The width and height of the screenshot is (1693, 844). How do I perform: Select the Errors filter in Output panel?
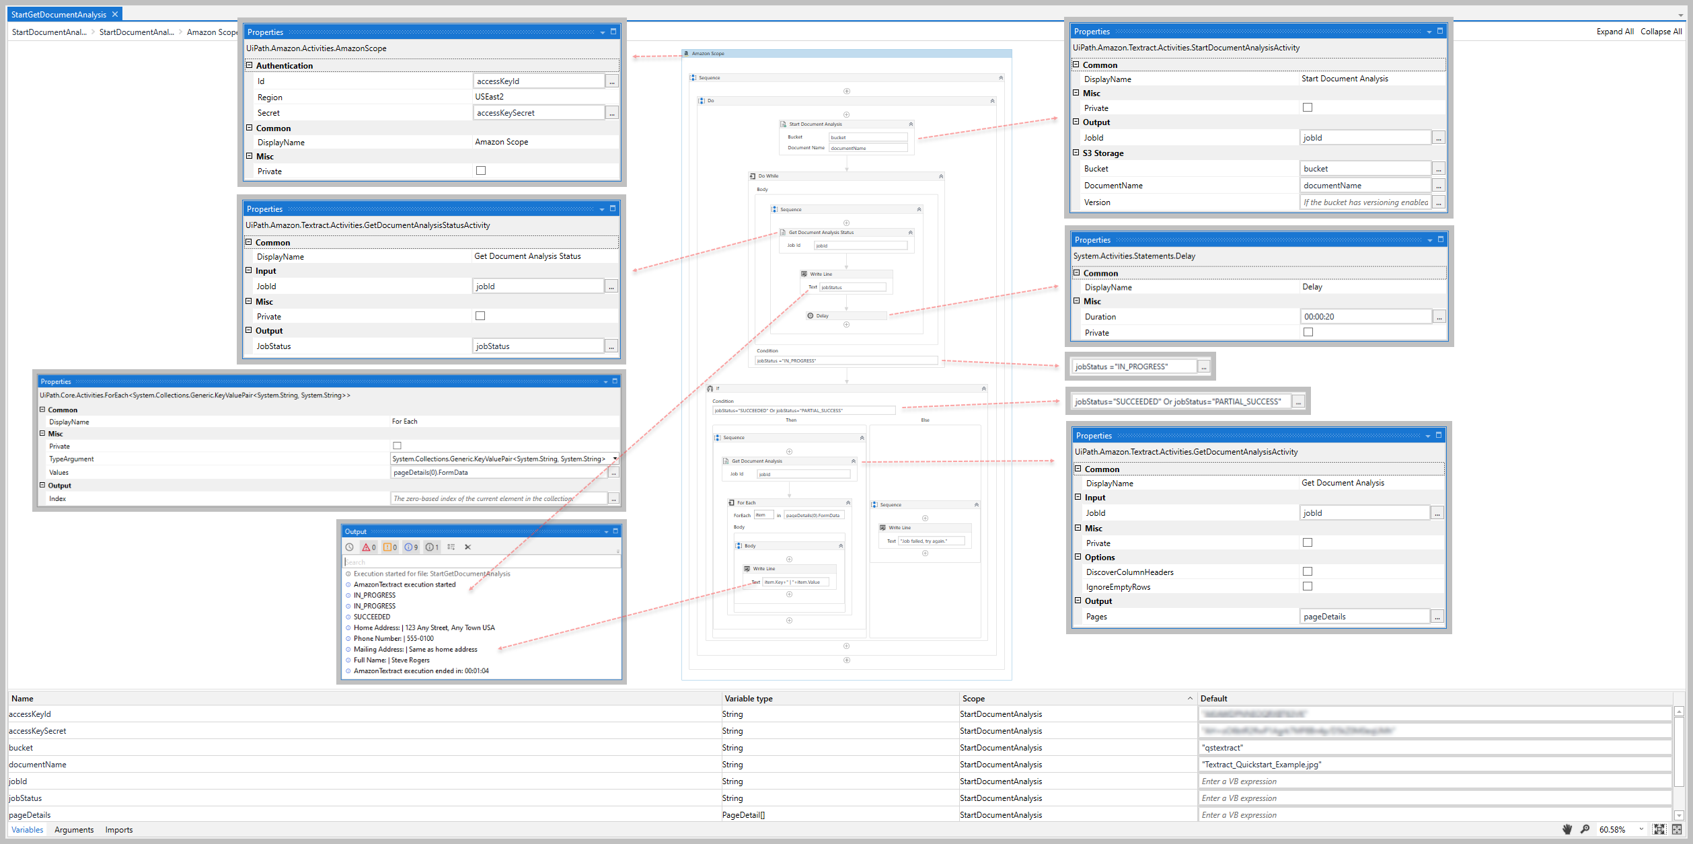tap(367, 547)
